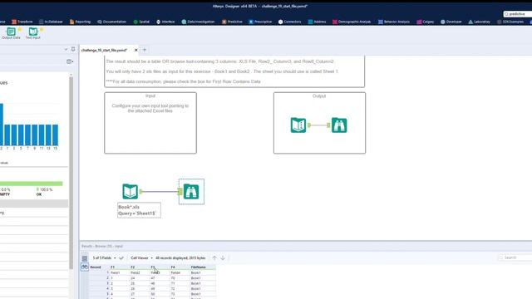The image size is (532, 299).
Task: Open the Documentation tool category
Action: click(x=111, y=22)
